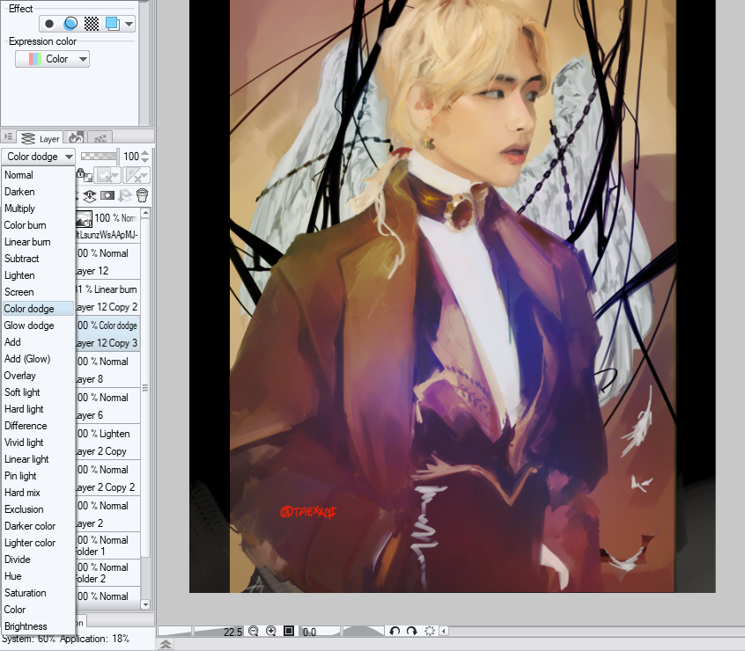
Task: Select the Folder 1 layer row
Action: pos(107,545)
